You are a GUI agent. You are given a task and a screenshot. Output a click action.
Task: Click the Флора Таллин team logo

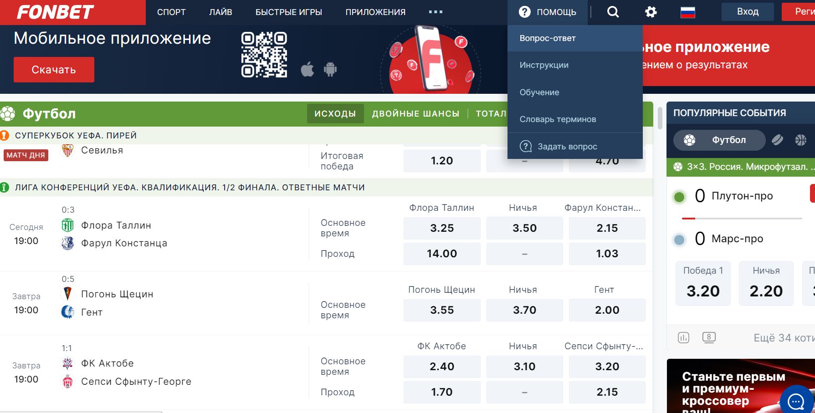tap(67, 225)
